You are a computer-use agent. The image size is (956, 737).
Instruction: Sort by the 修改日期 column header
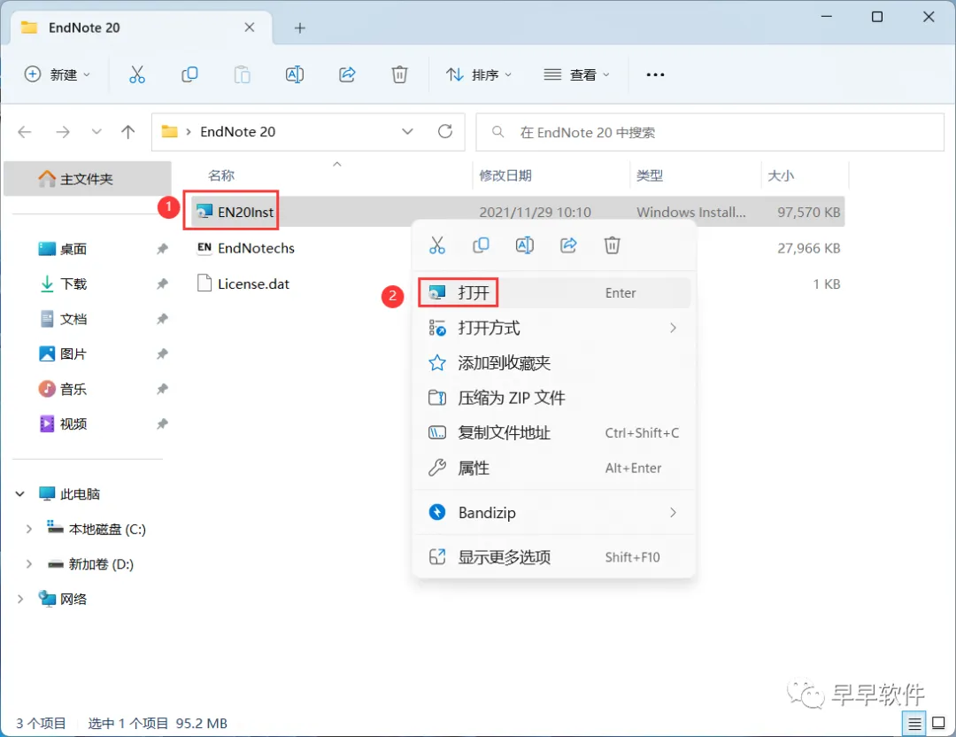tap(505, 175)
